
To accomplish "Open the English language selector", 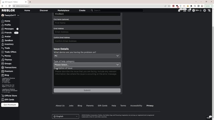I will point(66,116).
